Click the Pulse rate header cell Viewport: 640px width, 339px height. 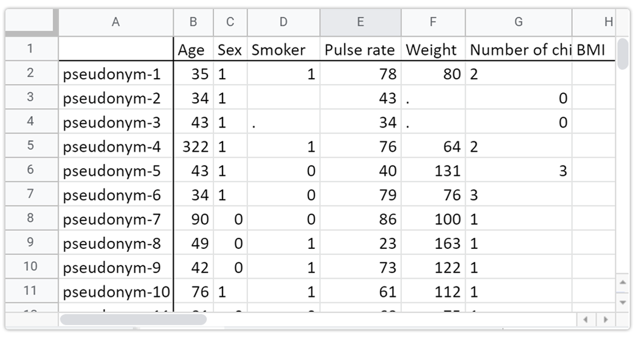point(360,50)
